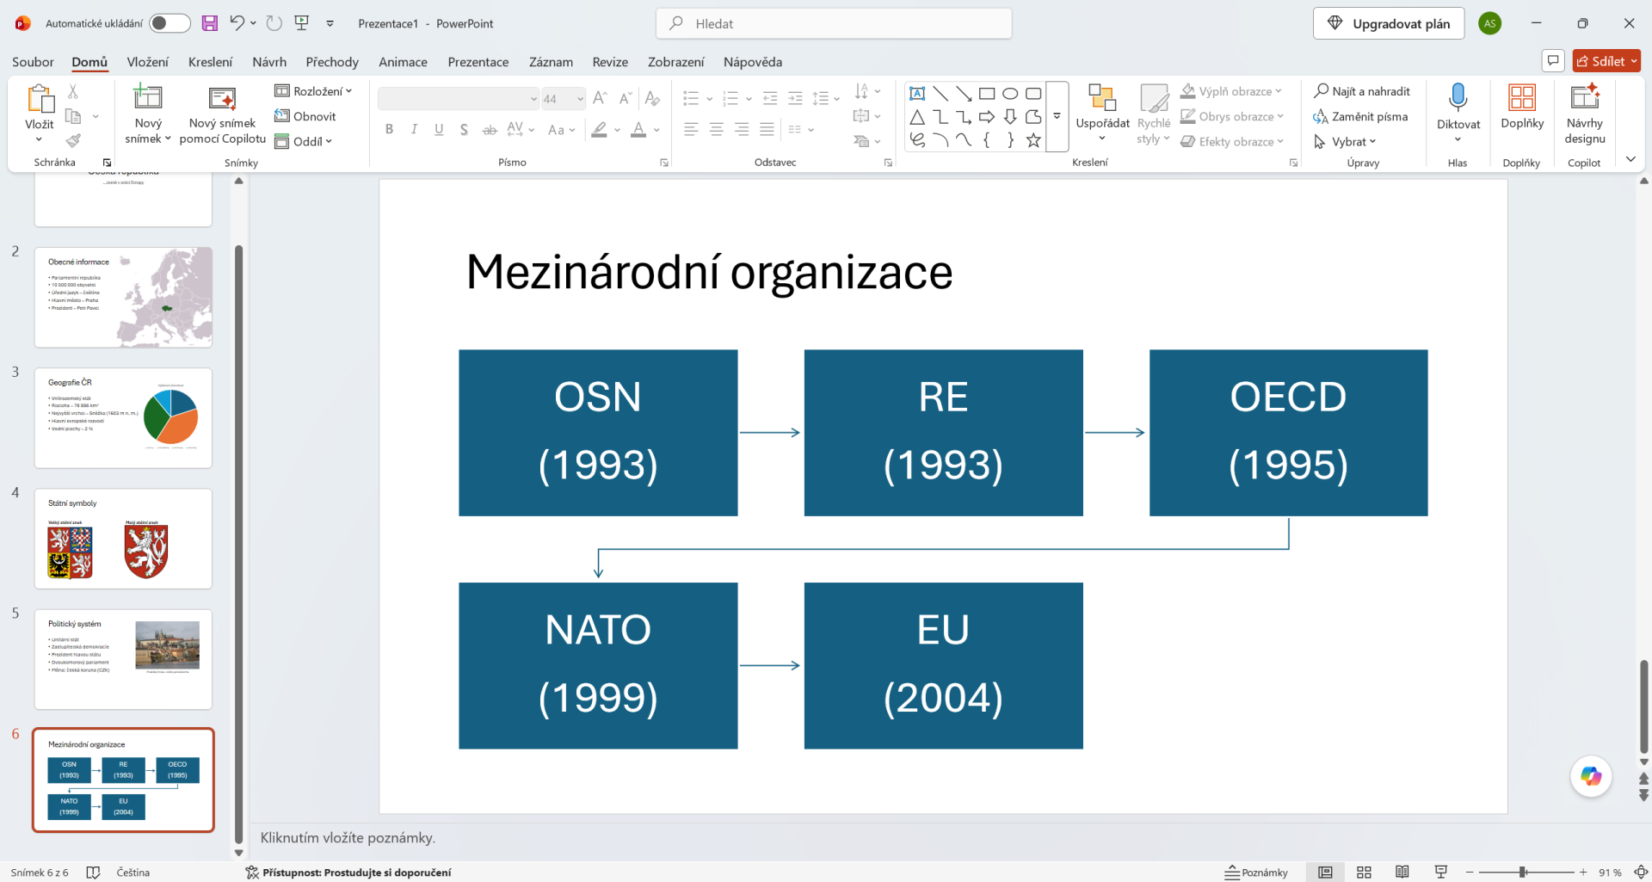The height and width of the screenshot is (882, 1652).
Task: Click the Format Painter brush icon
Action: (x=73, y=140)
